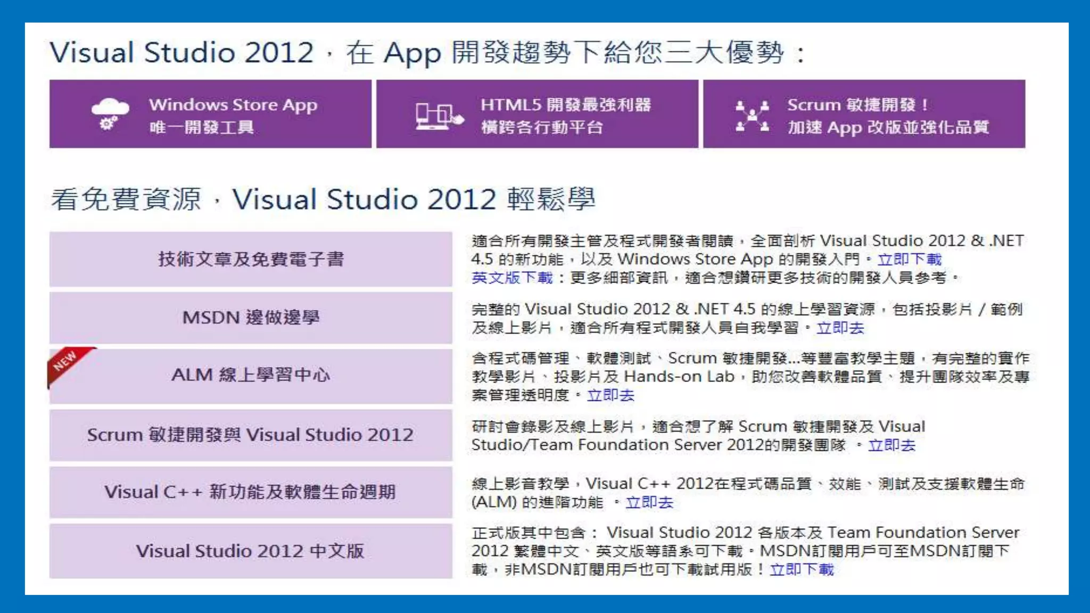The image size is (1090, 613).
Task: Click the paragraph starting 完整的 Visual Studio 2012
Action: click(747, 318)
